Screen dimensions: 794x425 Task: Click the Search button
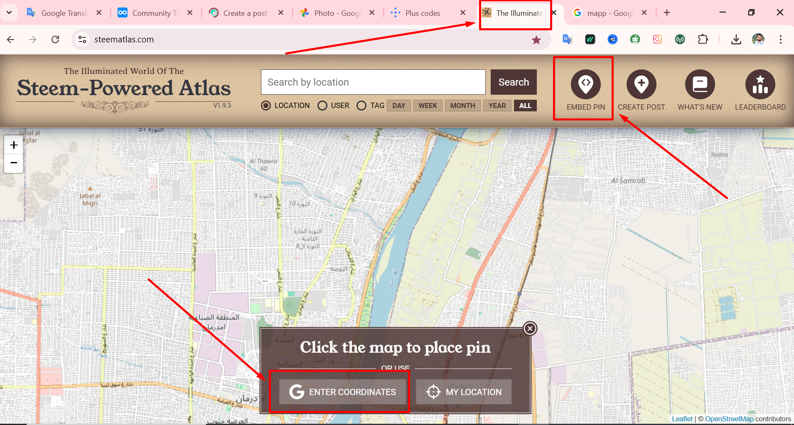click(514, 82)
